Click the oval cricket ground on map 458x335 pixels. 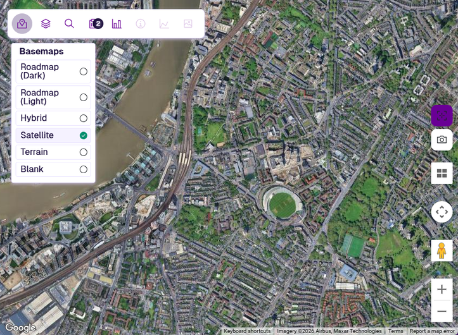click(x=283, y=205)
